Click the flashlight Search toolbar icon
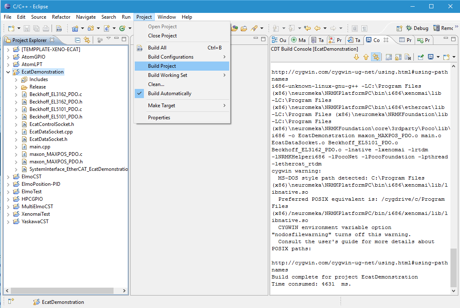This screenshot has height=308, width=460. [254, 28]
